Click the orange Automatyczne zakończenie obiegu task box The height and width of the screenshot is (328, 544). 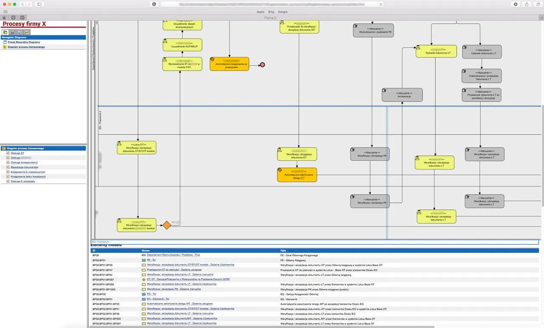coord(297,175)
